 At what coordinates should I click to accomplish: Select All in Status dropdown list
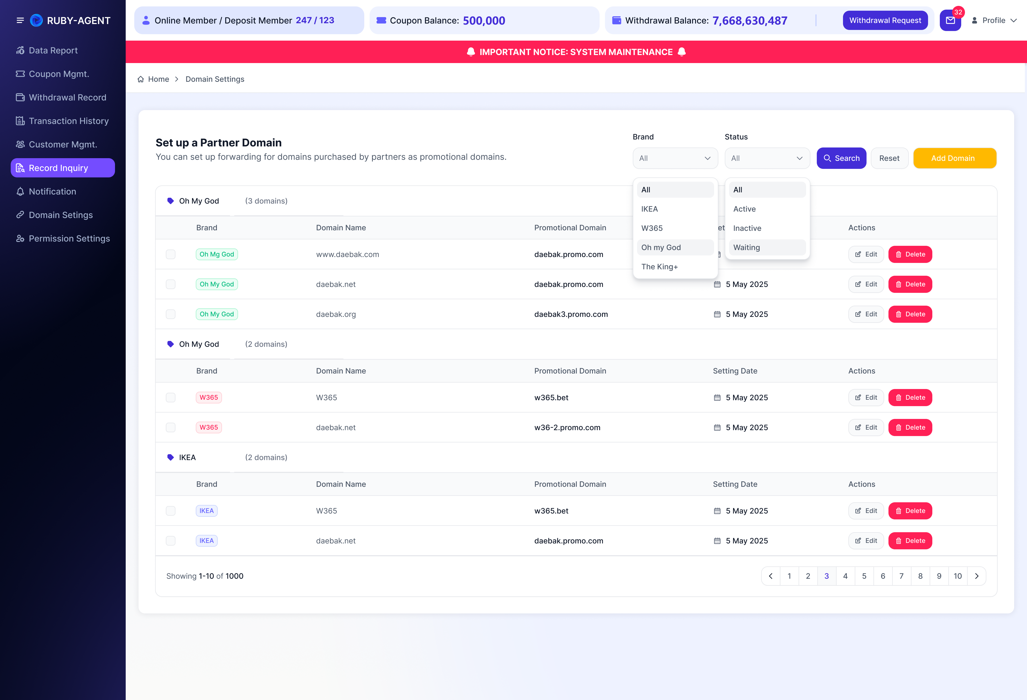tap(767, 190)
